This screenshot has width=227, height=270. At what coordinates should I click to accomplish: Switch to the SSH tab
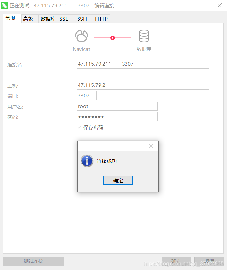tap(84, 19)
